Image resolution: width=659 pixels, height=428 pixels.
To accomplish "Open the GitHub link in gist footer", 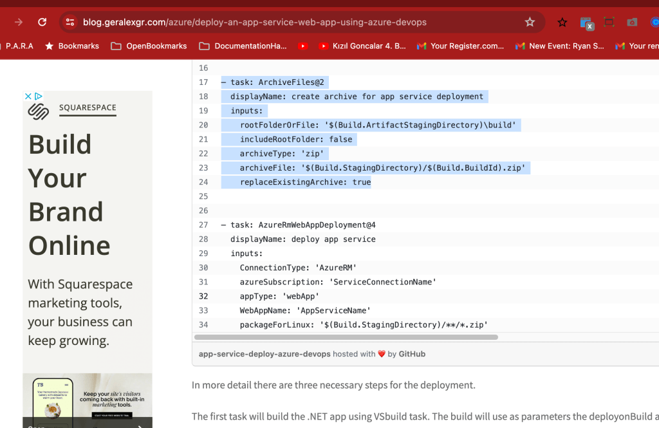I will (x=412, y=354).
